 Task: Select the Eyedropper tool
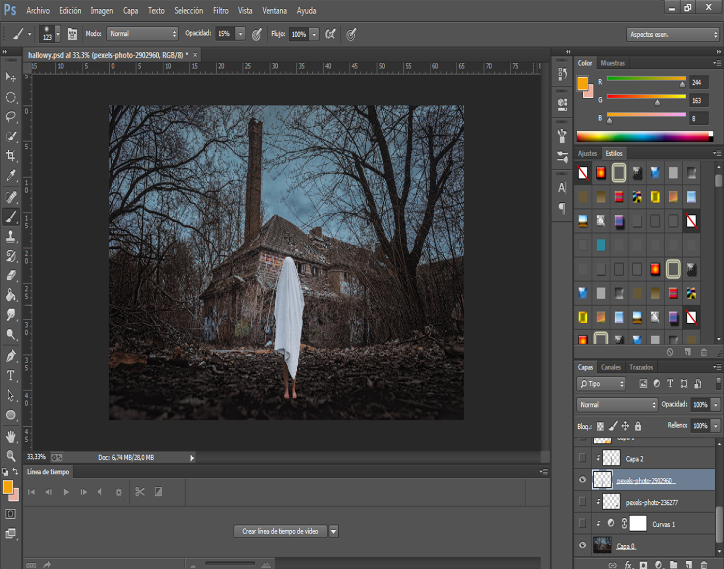[11, 176]
